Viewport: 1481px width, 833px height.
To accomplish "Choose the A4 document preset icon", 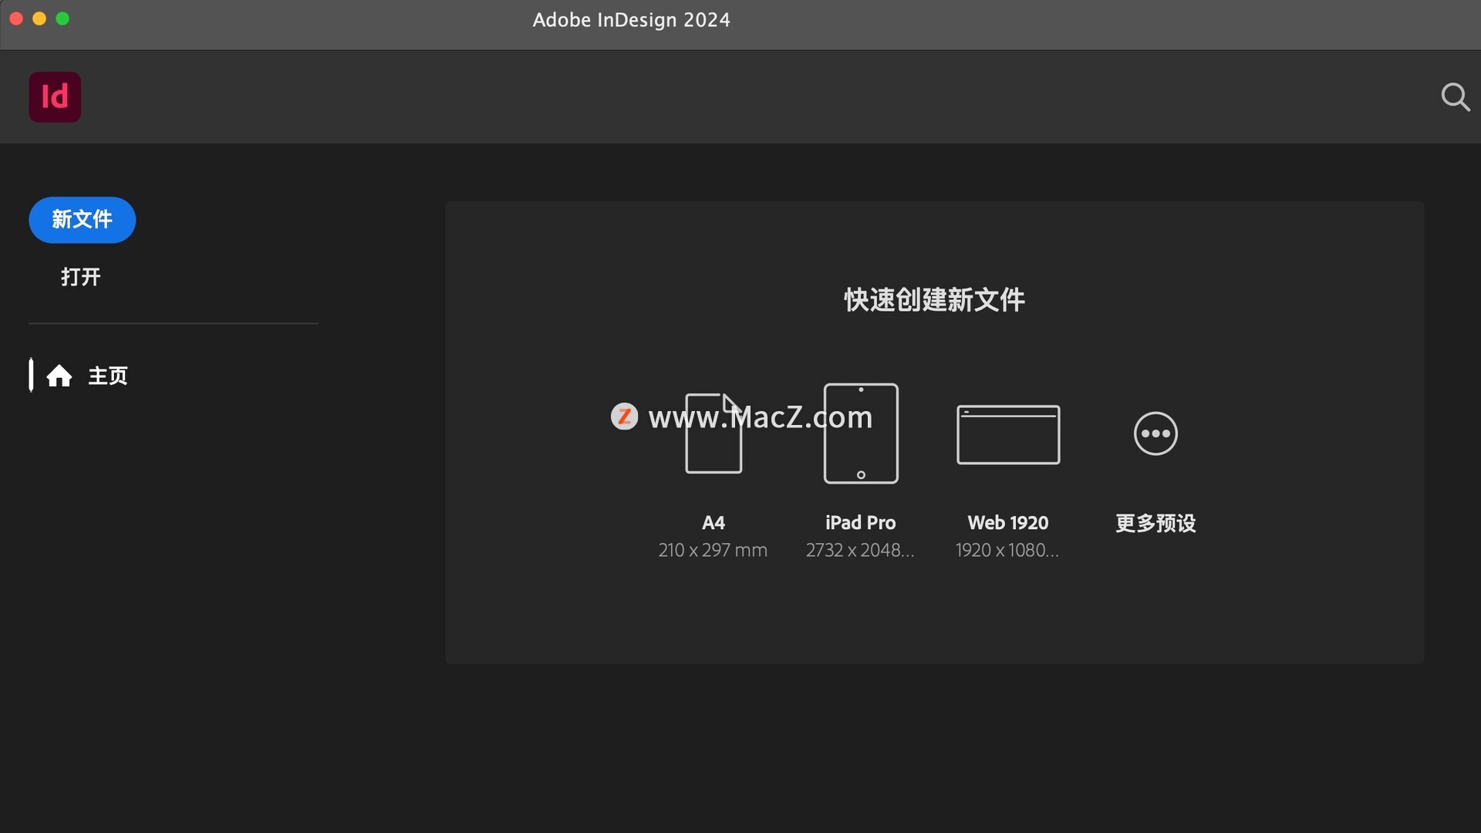I will tap(714, 433).
